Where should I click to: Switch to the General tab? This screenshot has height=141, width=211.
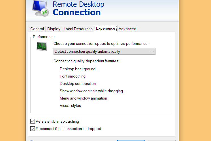pyautogui.click(x=37, y=29)
